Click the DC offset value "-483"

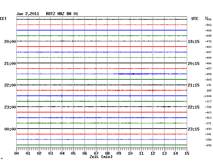coord(208,47)
